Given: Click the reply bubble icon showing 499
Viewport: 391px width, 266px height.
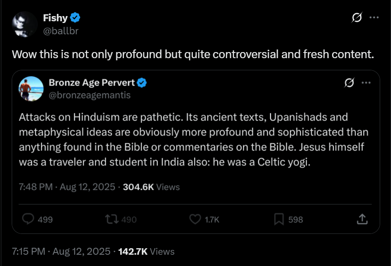Looking at the screenshot, I should (x=28, y=219).
